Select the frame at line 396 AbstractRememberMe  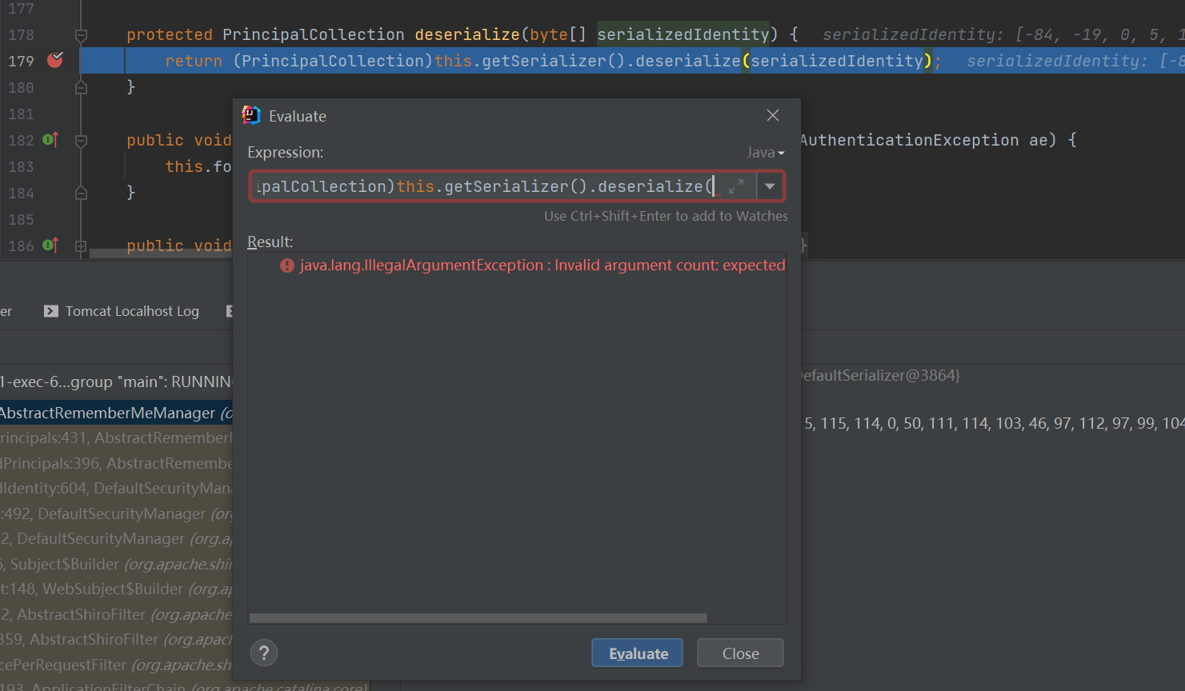click(116, 463)
